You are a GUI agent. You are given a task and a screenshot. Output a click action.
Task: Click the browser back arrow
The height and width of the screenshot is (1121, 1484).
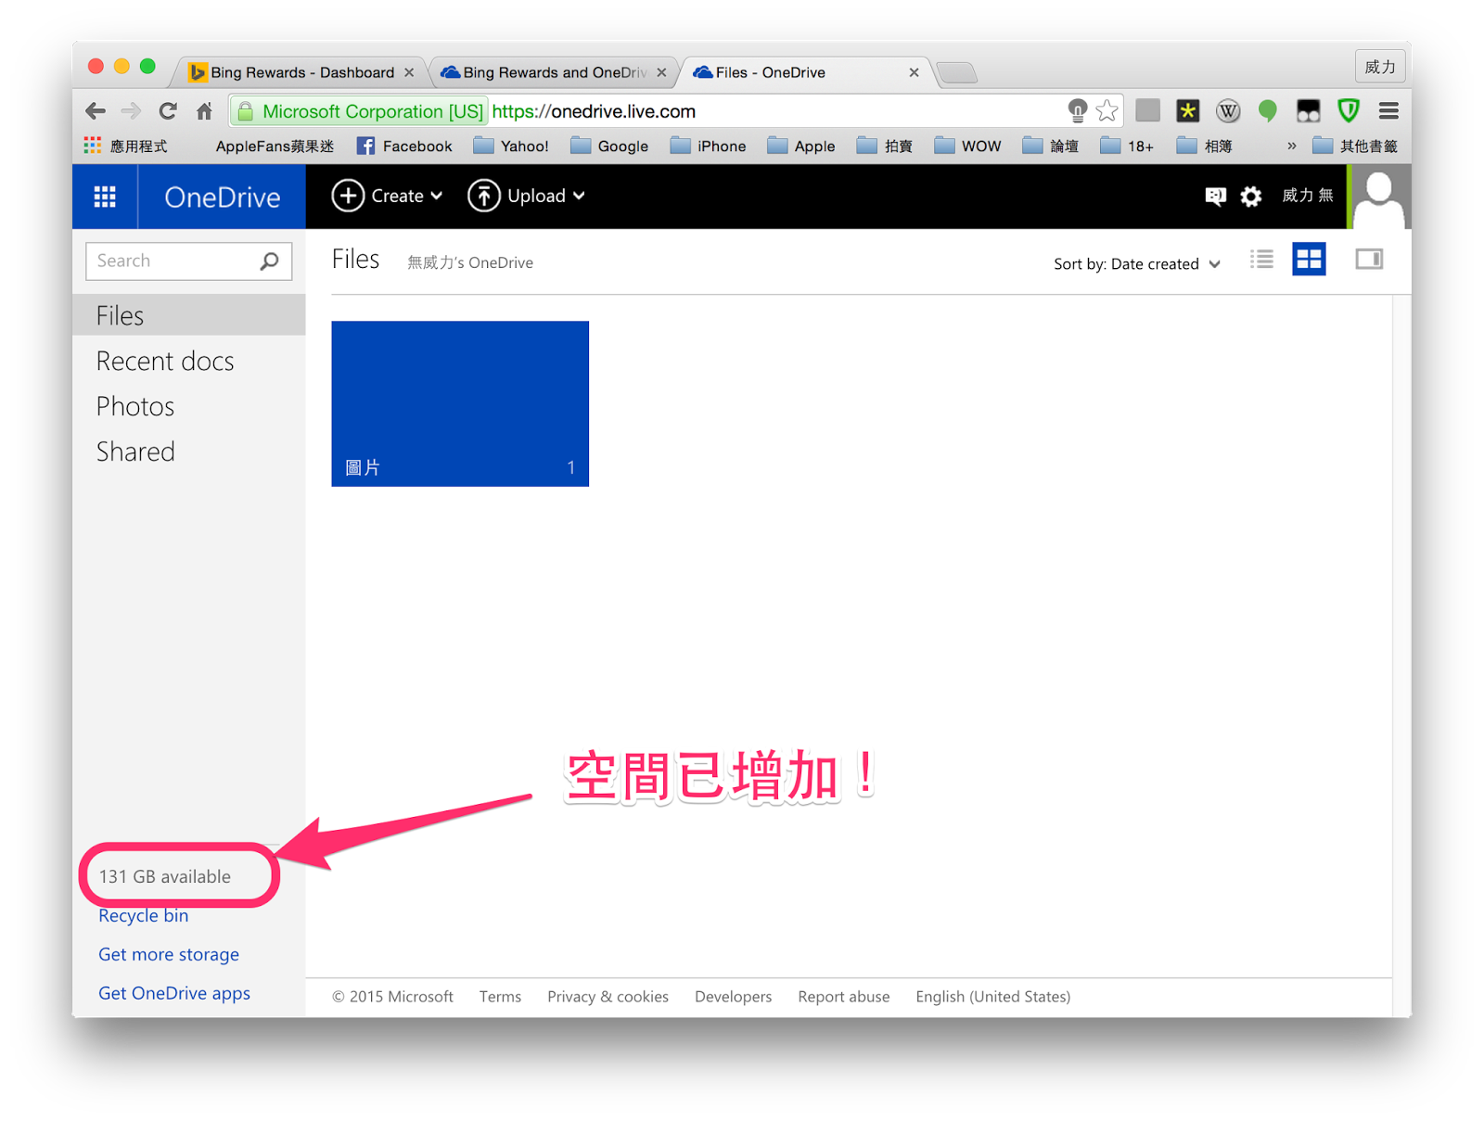click(x=96, y=111)
